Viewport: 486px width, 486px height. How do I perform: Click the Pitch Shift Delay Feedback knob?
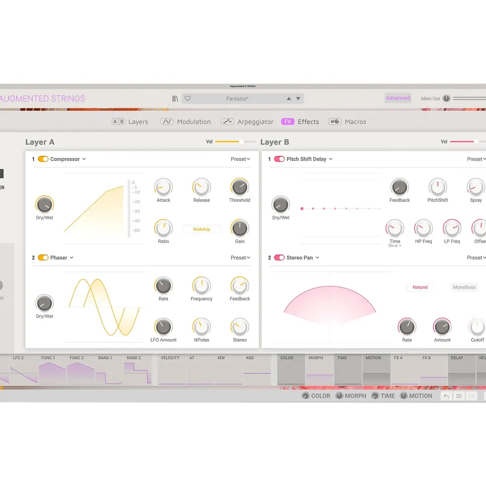[x=400, y=187]
